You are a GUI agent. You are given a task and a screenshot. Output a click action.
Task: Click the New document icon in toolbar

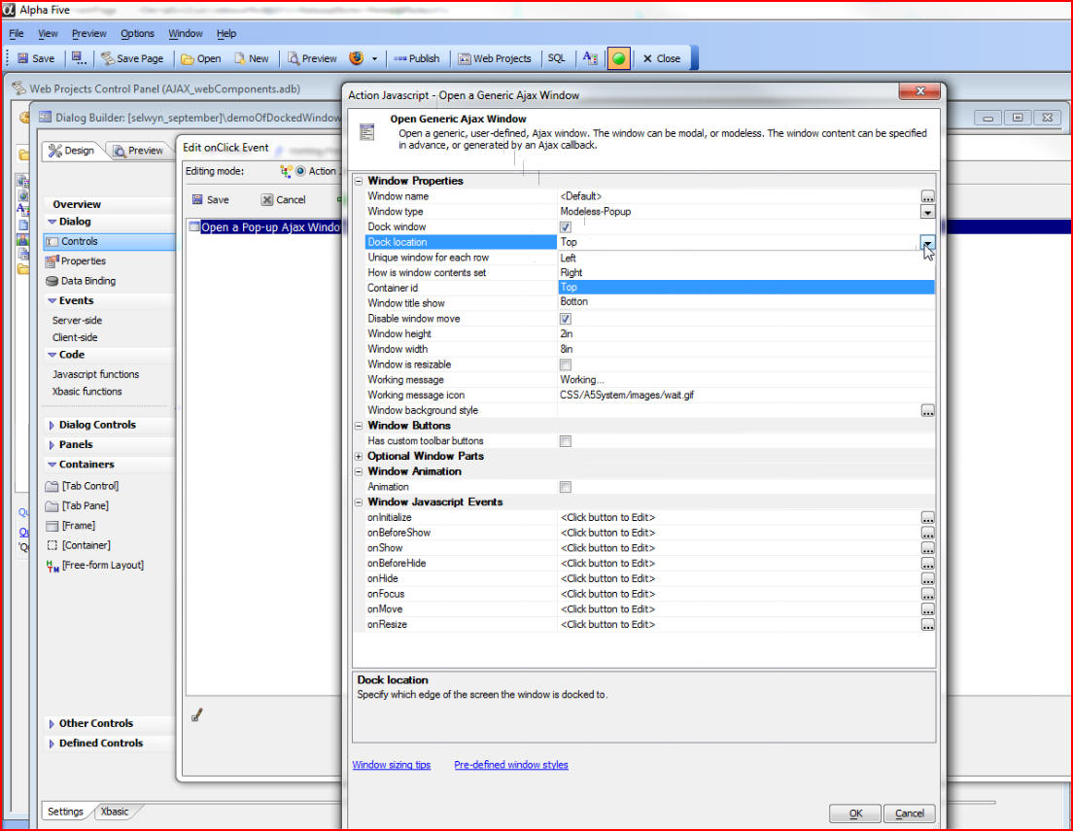[239, 58]
